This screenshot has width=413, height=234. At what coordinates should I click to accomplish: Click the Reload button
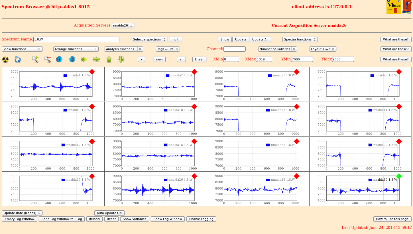pyautogui.click(x=94, y=219)
